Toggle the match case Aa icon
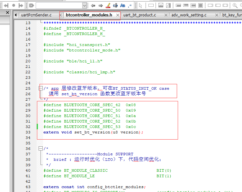This screenshot has height=192, width=242. coord(122,5)
